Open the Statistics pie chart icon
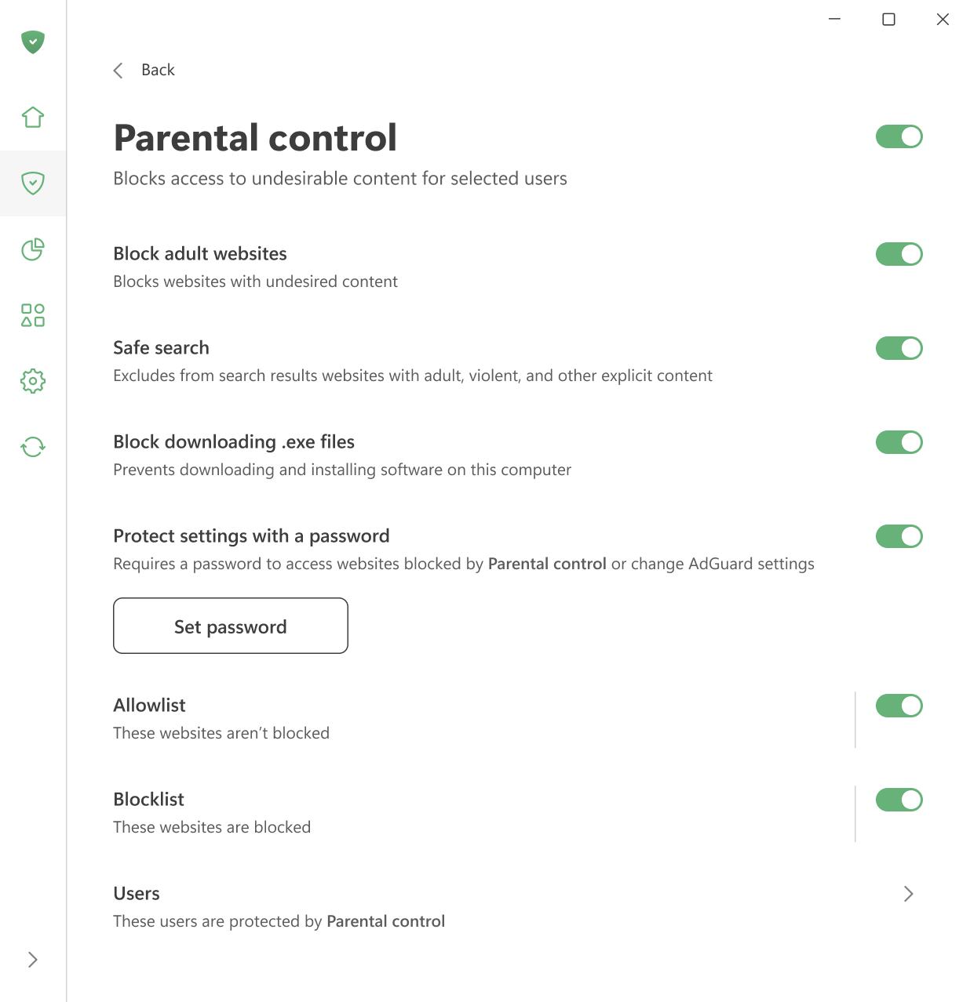 33,250
